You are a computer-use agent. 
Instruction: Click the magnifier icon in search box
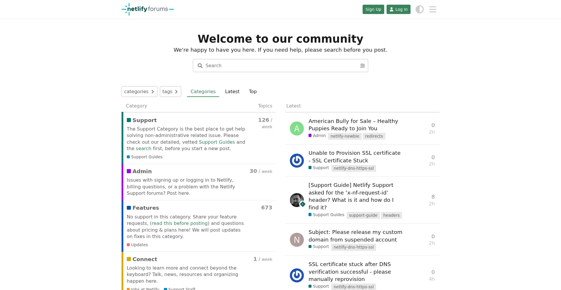click(x=200, y=66)
